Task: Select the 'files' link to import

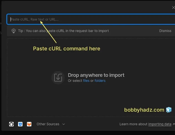Action: (86, 81)
